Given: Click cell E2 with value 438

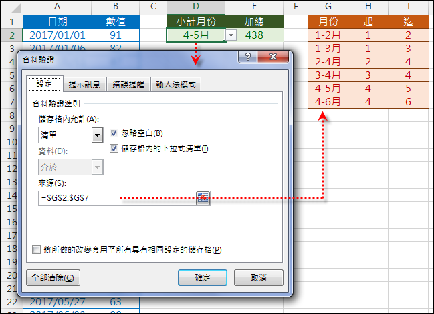Looking at the screenshot, I should coord(254,35).
